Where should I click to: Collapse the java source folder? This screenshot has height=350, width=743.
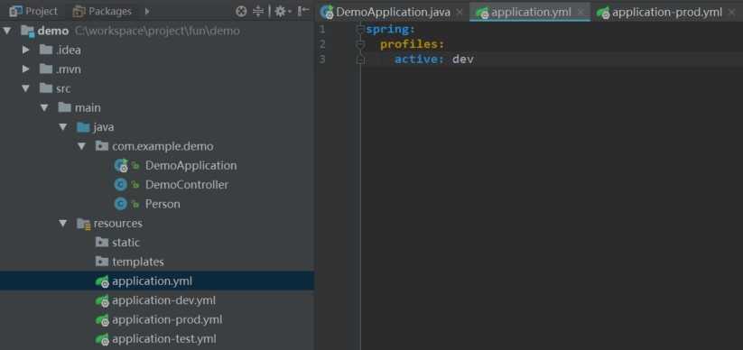(x=63, y=127)
